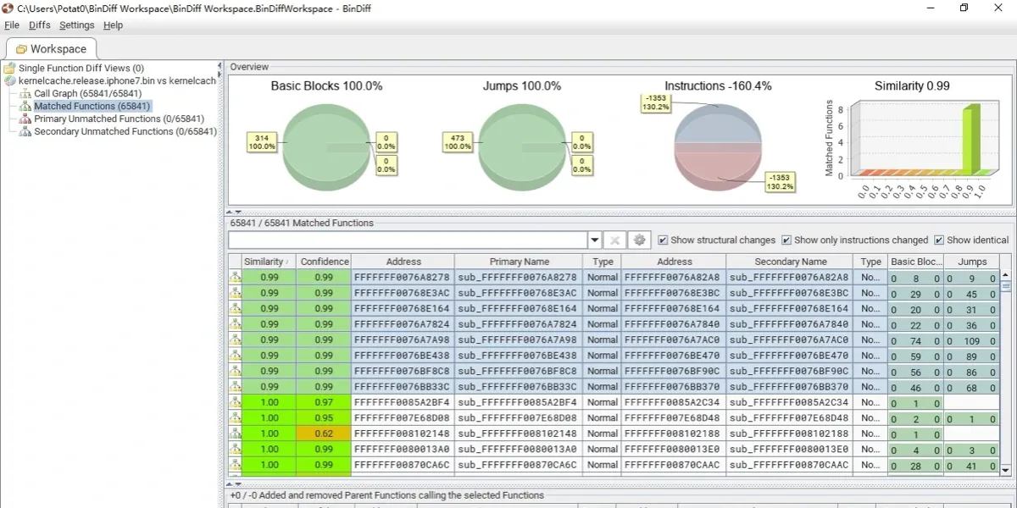
Task: Click the Similarity histogram tall green bar
Action: point(971,140)
